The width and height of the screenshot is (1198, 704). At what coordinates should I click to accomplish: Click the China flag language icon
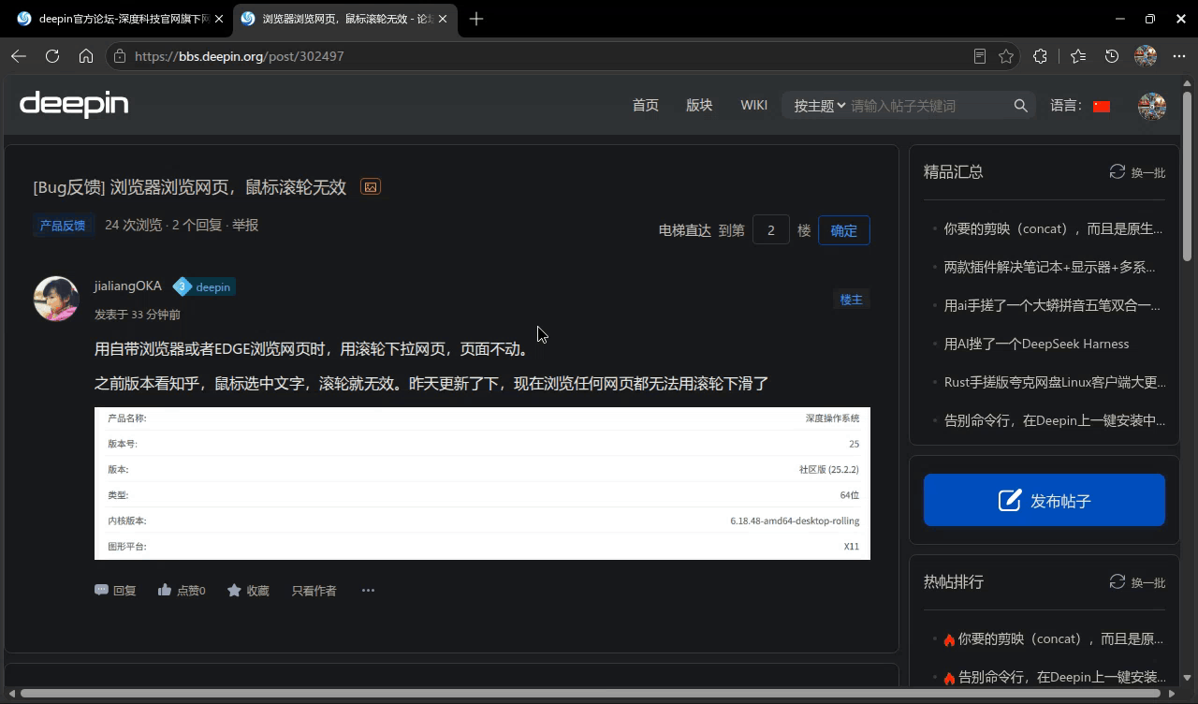point(1102,106)
